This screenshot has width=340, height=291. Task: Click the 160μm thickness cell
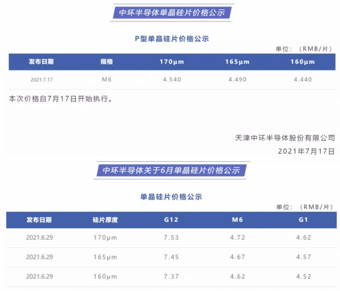pyautogui.click(x=105, y=277)
